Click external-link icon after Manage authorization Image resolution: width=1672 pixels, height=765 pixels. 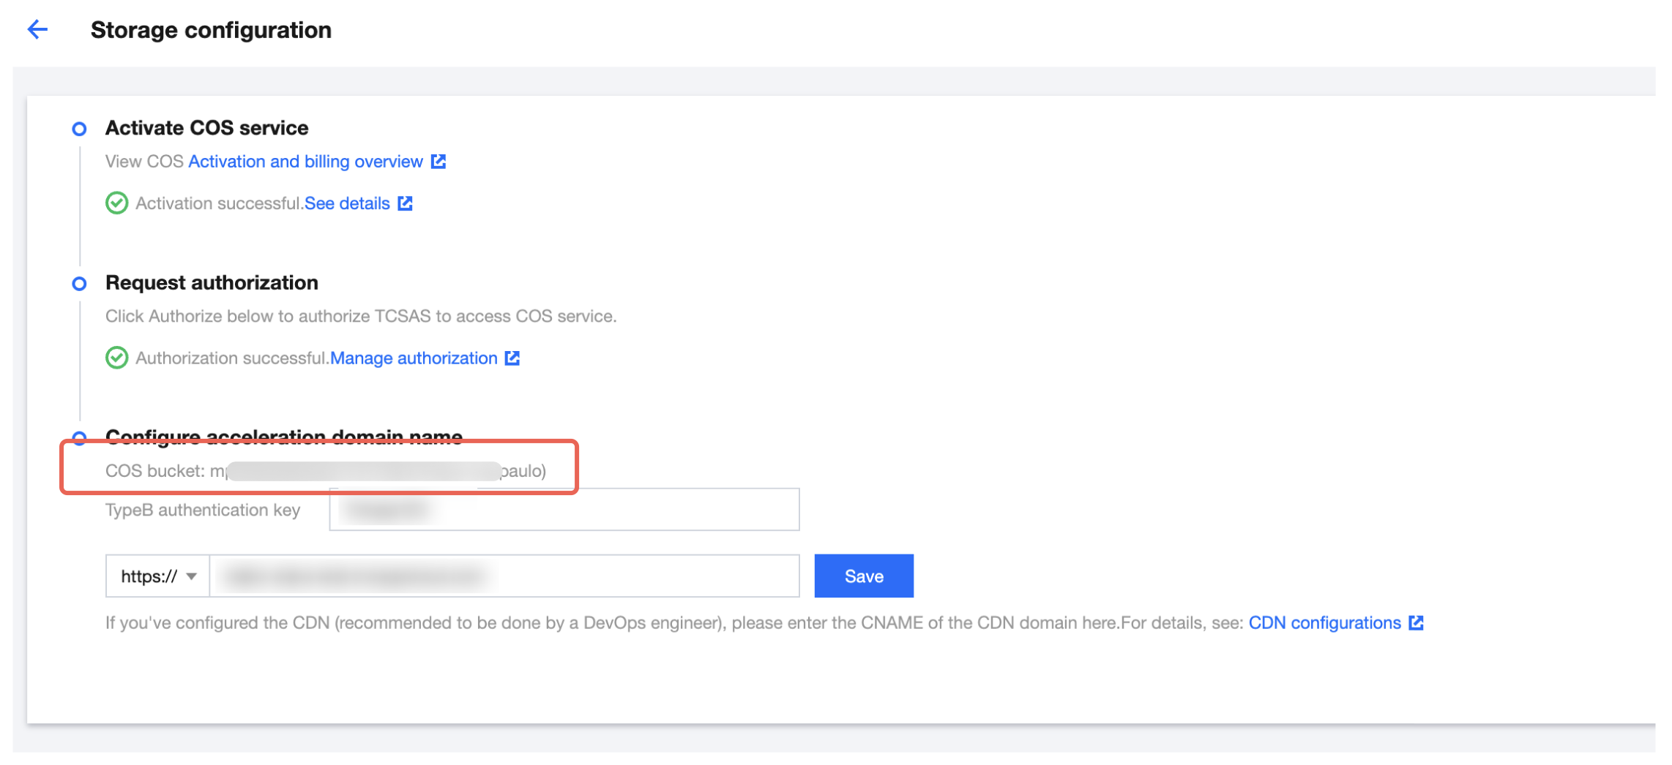pyautogui.click(x=512, y=358)
